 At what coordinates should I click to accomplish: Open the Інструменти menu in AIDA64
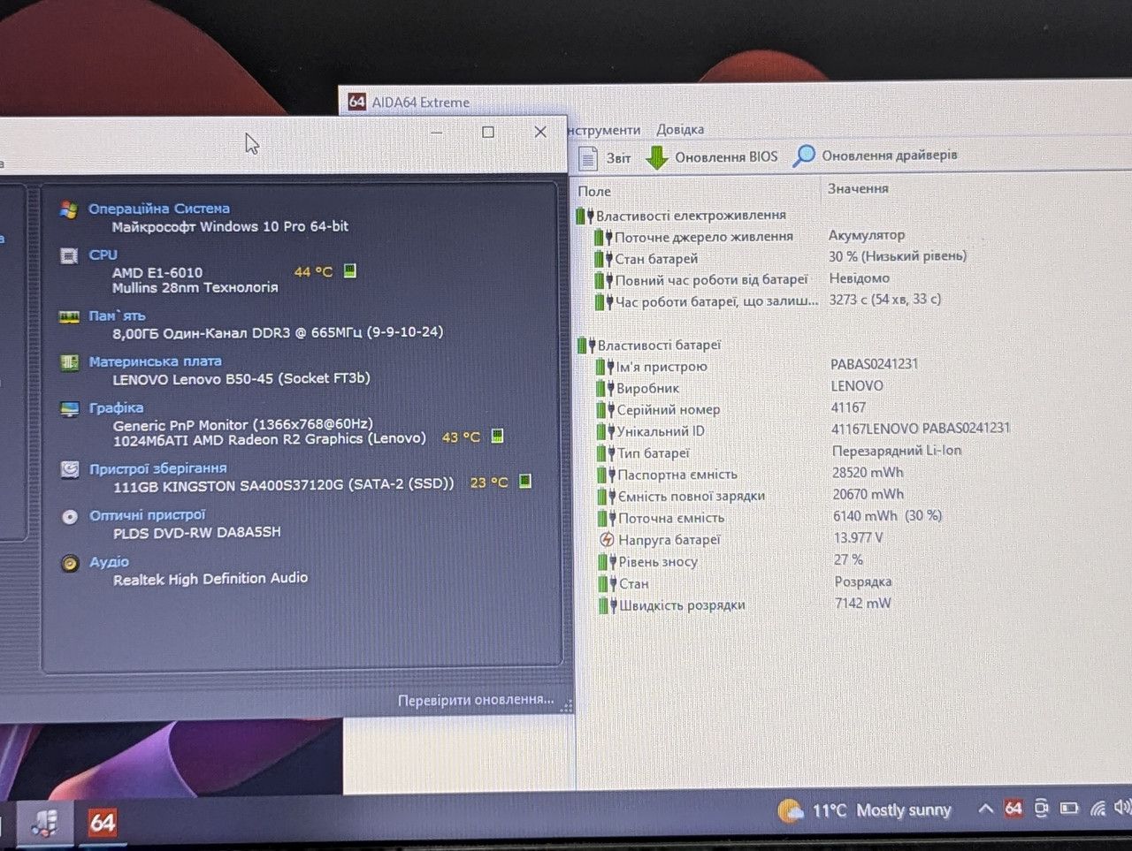pos(604,130)
